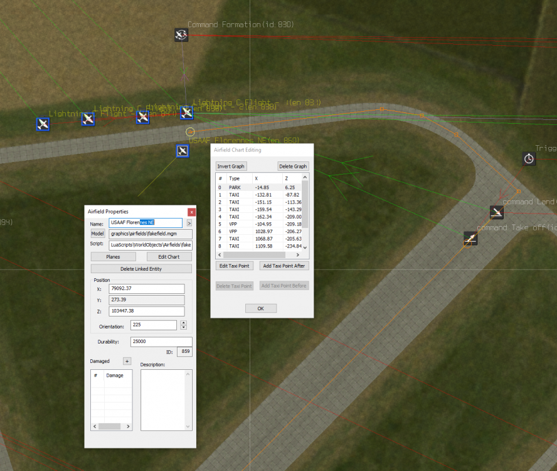
Task: Click the Command Take off icon
Action: coord(470,238)
